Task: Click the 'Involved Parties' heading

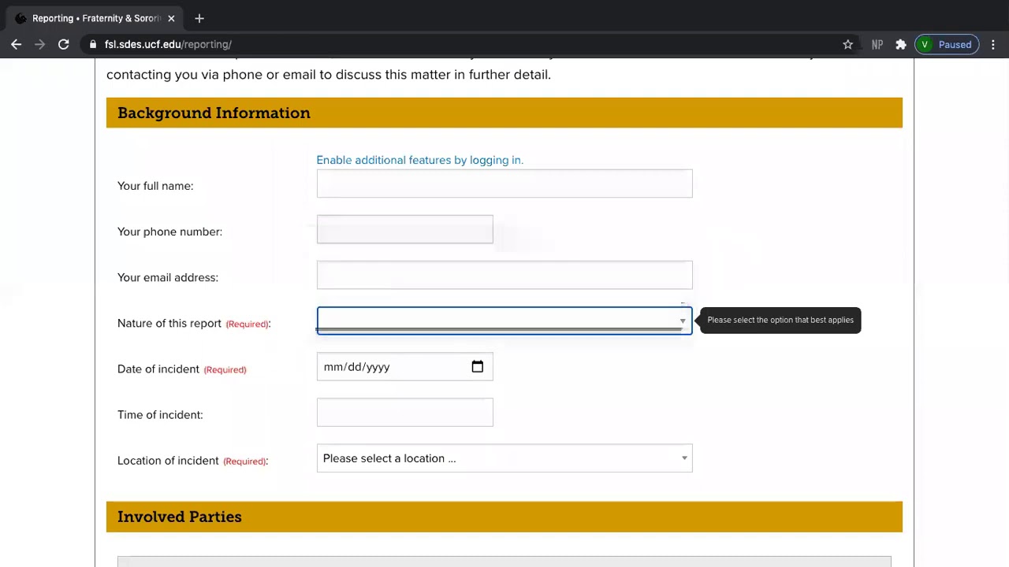Action: click(180, 517)
